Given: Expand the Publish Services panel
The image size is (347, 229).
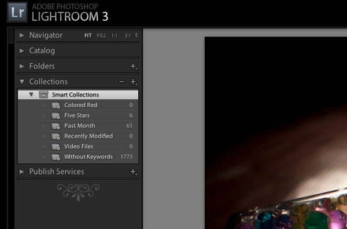Looking at the screenshot, I should [22, 172].
